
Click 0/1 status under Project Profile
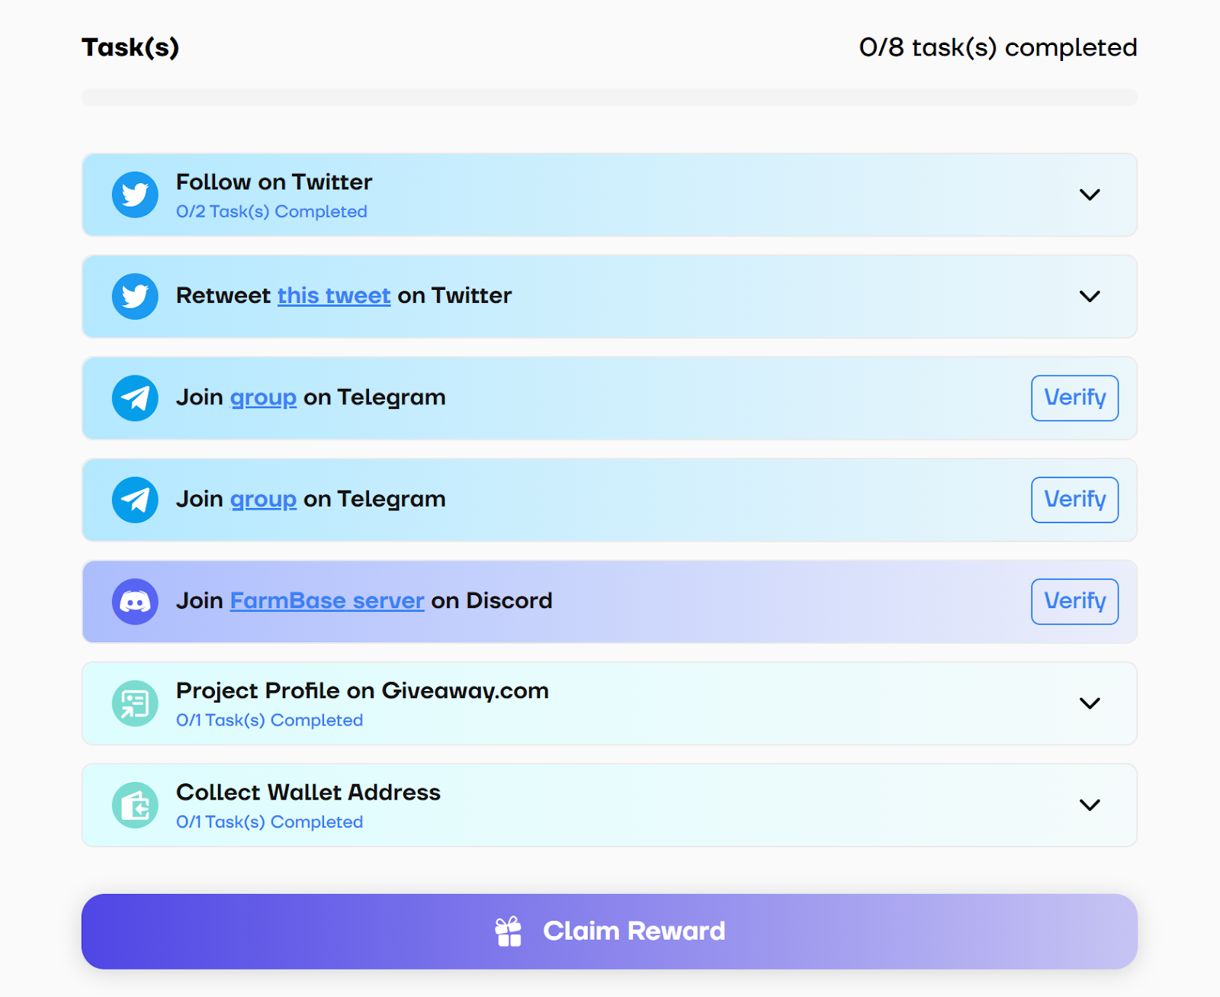click(269, 721)
